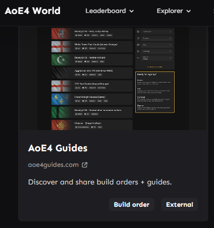
Task: Open the AoE4 World home logo
Action: pyautogui.click(x=33, y=11)
